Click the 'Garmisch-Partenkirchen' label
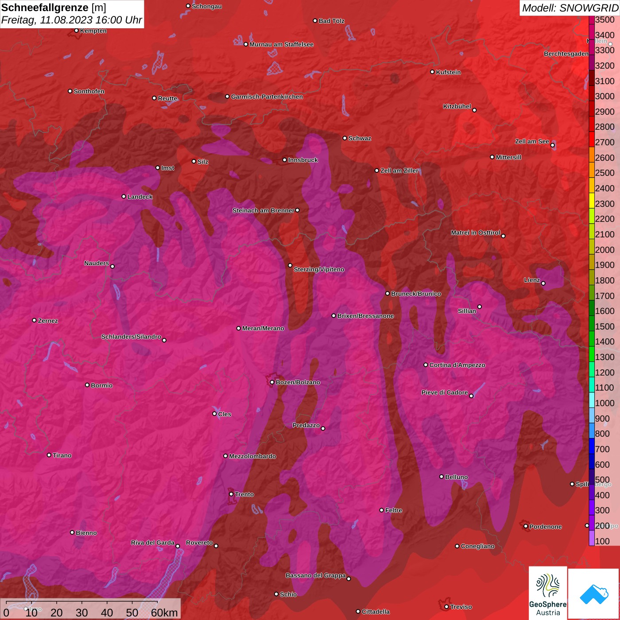The image size is (620, 620). pos(267,97)
